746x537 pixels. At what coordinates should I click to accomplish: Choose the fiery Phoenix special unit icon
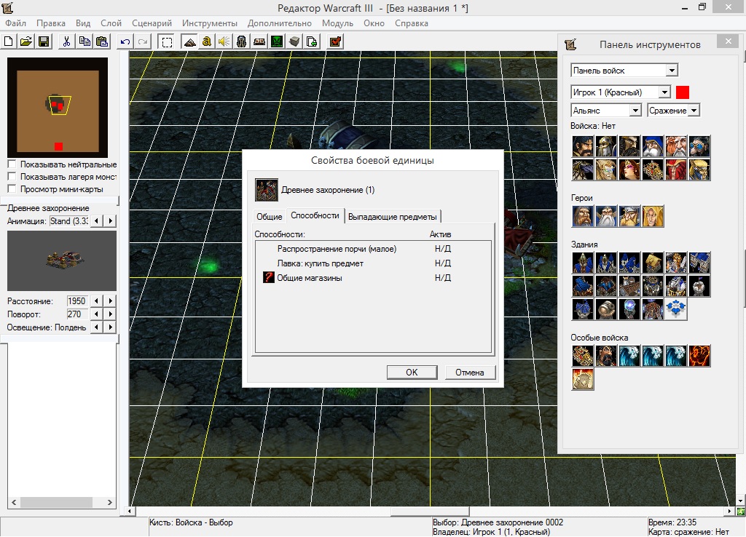tap(699, 356)
